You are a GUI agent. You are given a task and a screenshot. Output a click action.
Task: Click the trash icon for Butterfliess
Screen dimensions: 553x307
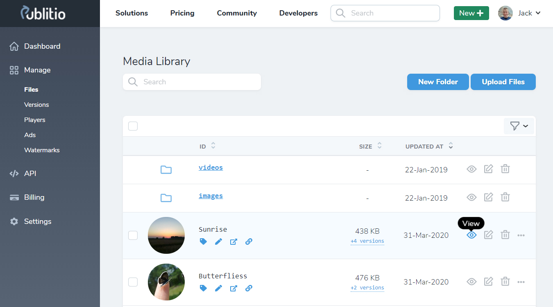[505, 281]
